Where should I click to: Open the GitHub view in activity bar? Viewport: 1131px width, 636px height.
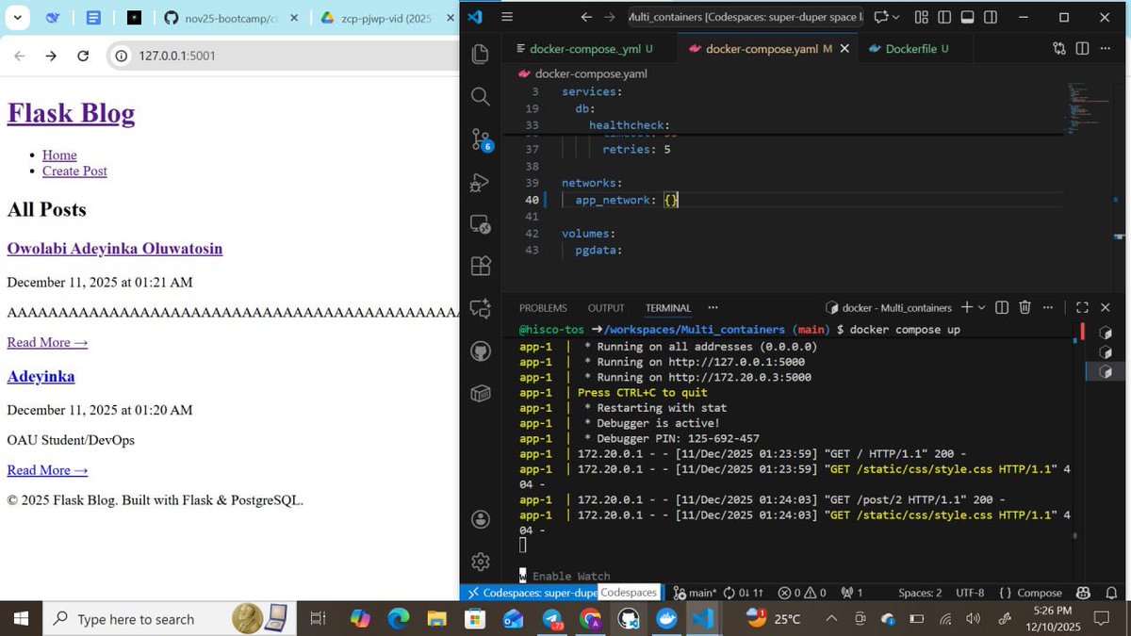pyautogui.click(x=481, y=351)
